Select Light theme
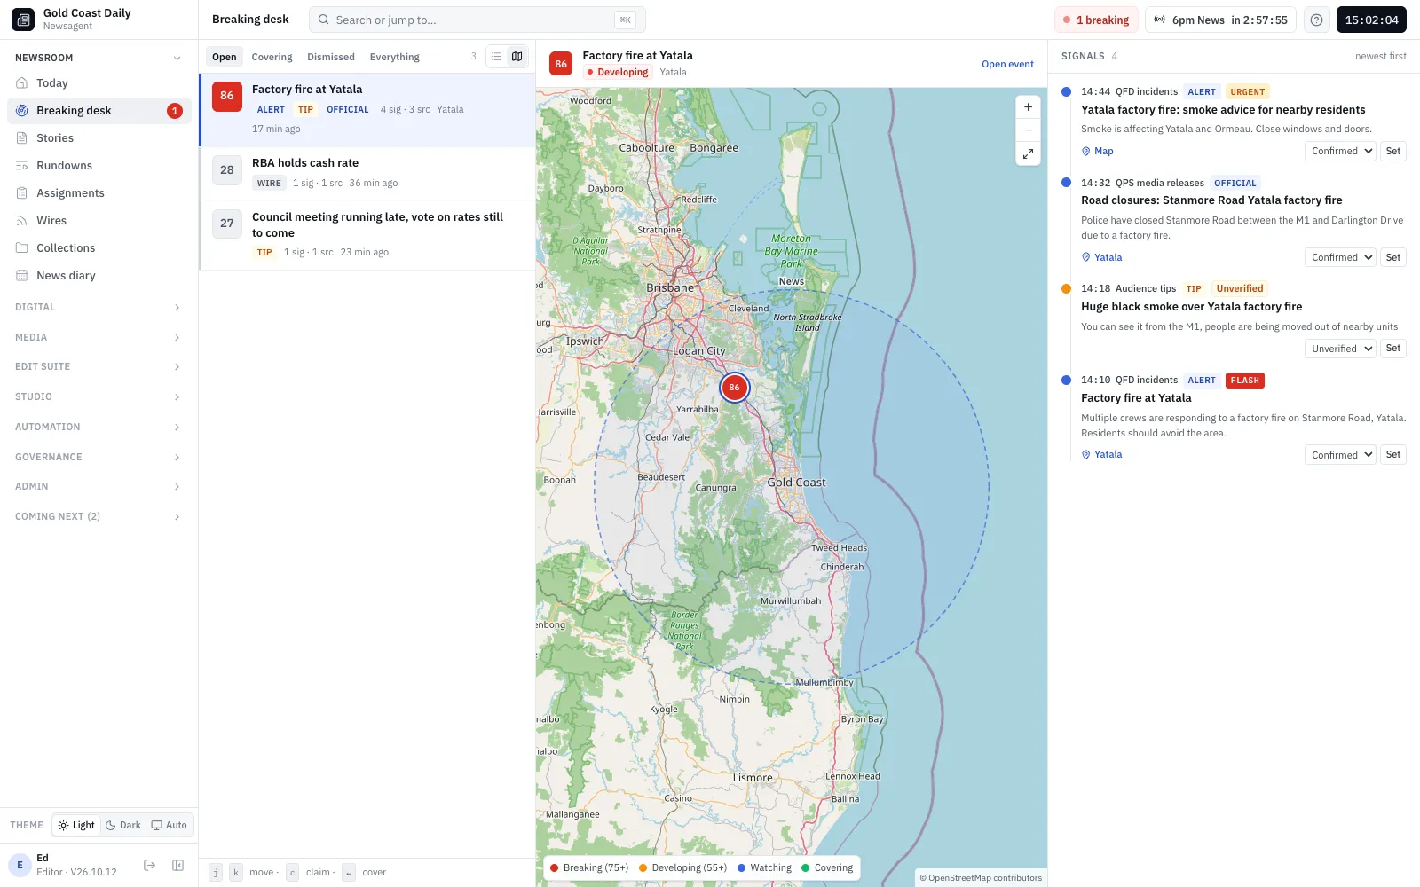 click(x=76, y=825)
